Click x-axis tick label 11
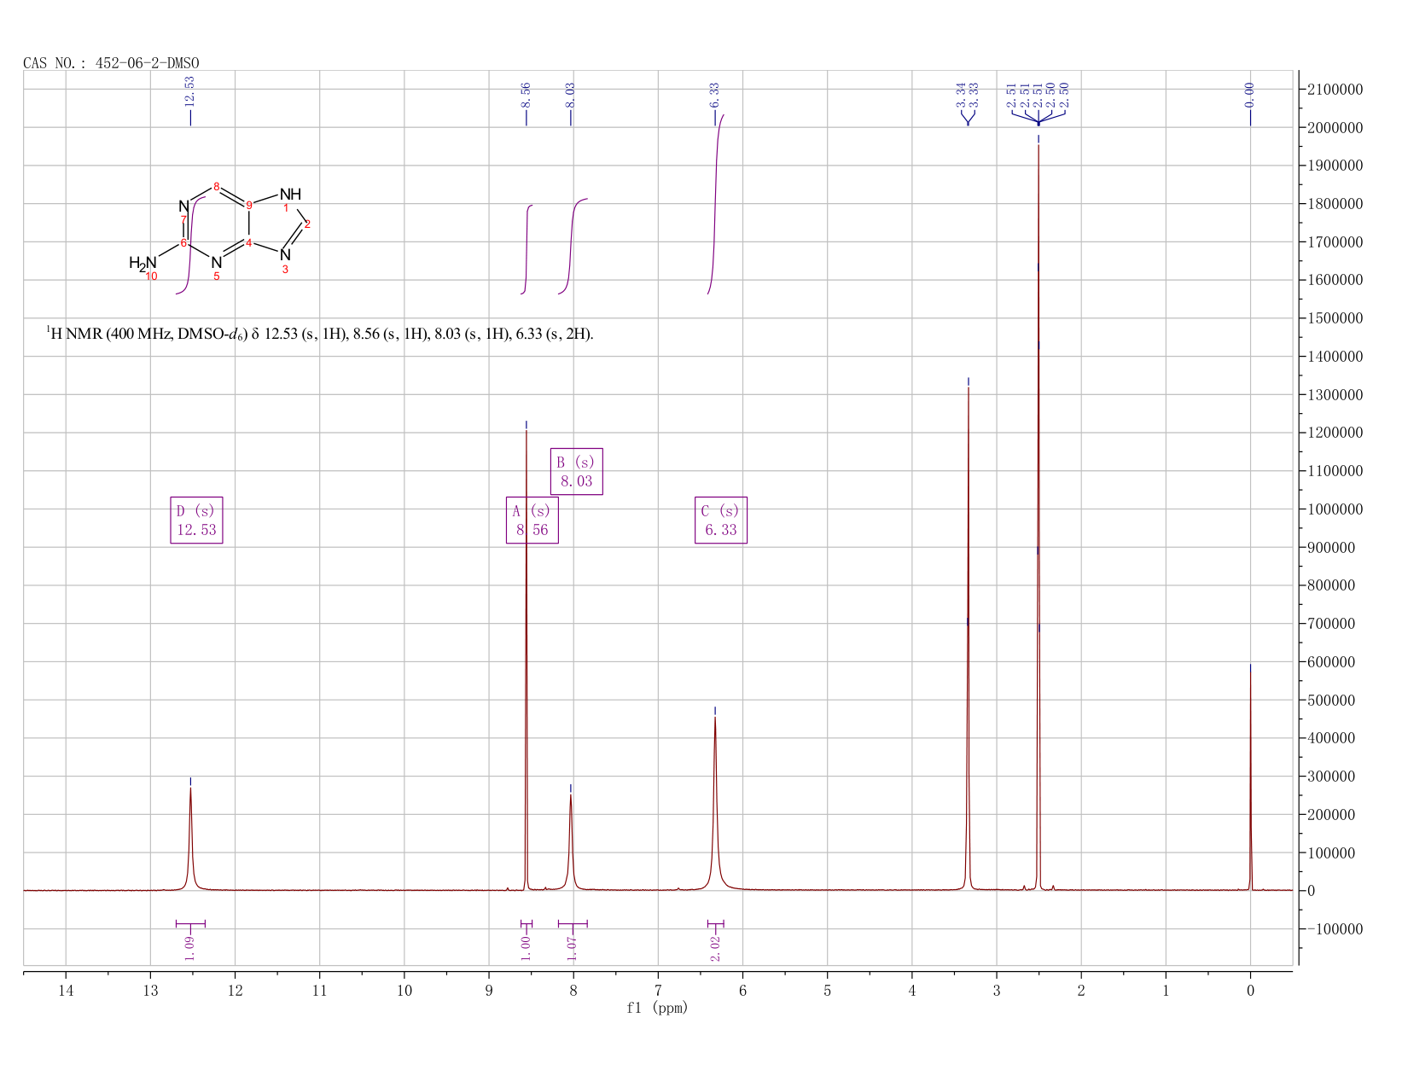Viewport: 1408px width, 1088px height. coord(319,991)
